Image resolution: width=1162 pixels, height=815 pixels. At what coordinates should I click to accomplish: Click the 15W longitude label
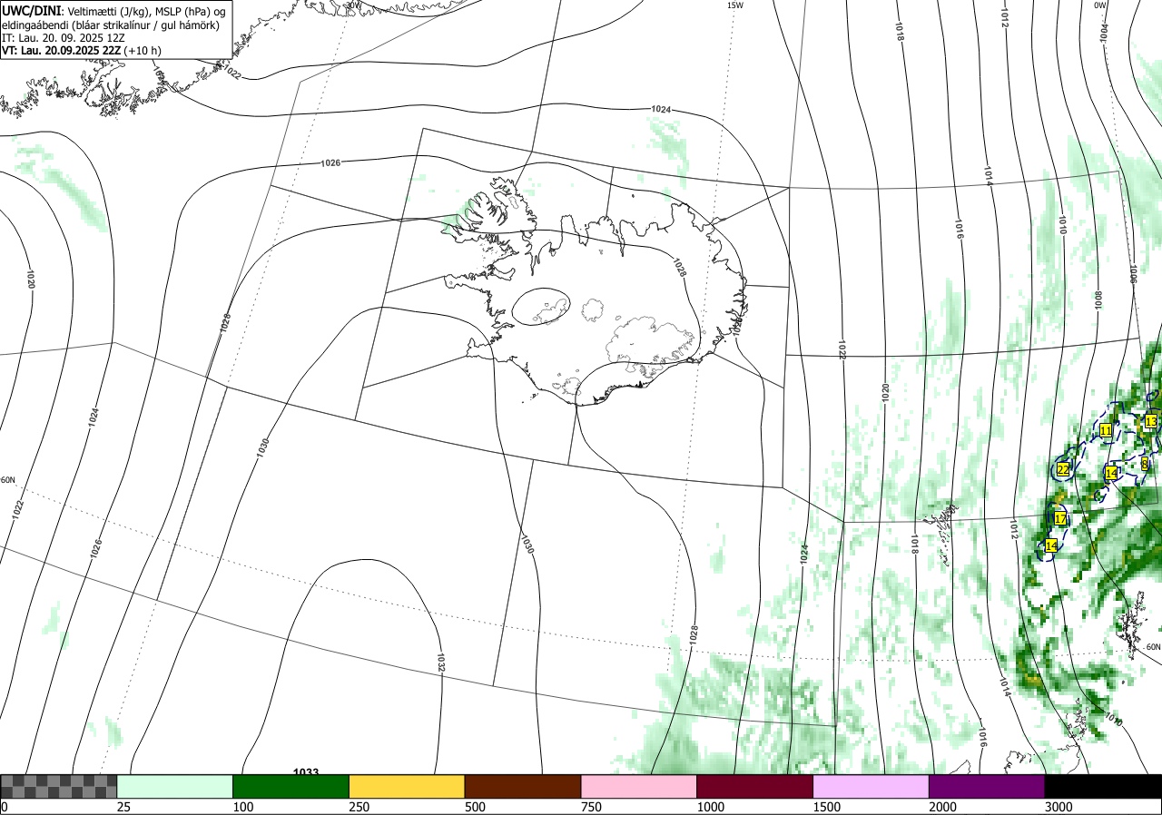[x=735, y=5]
